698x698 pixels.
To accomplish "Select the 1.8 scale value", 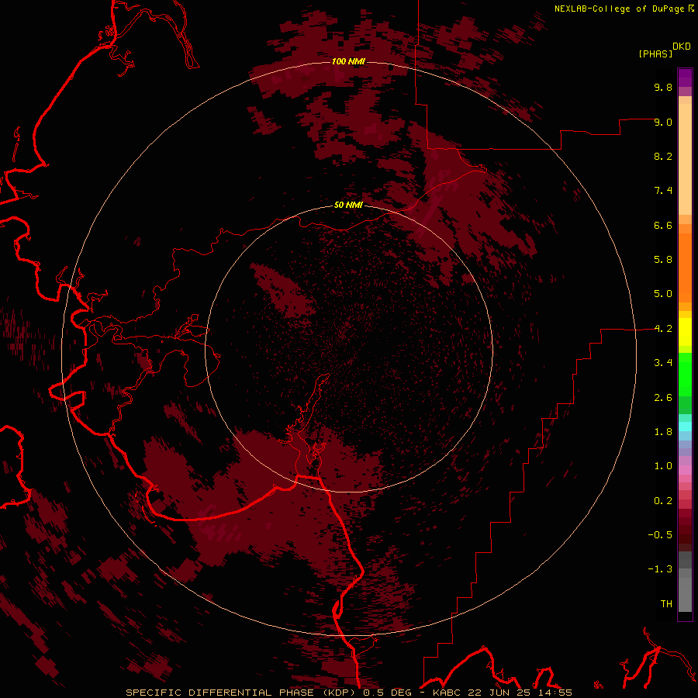I will pyautogui.click(x=663, y=432).
